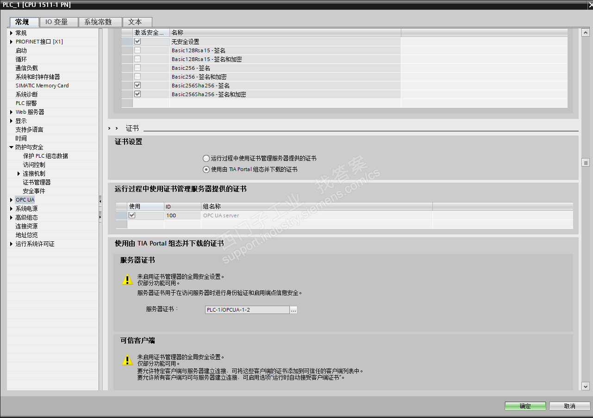Screen dimensions: 593x418
Task: Expand the 高级组态 tree node arrow
Action: tap(12, 217)
